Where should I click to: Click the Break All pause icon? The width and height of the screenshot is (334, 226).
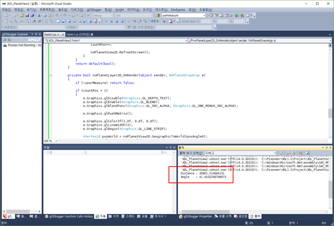pyautogui.click(x=111, y=22)
